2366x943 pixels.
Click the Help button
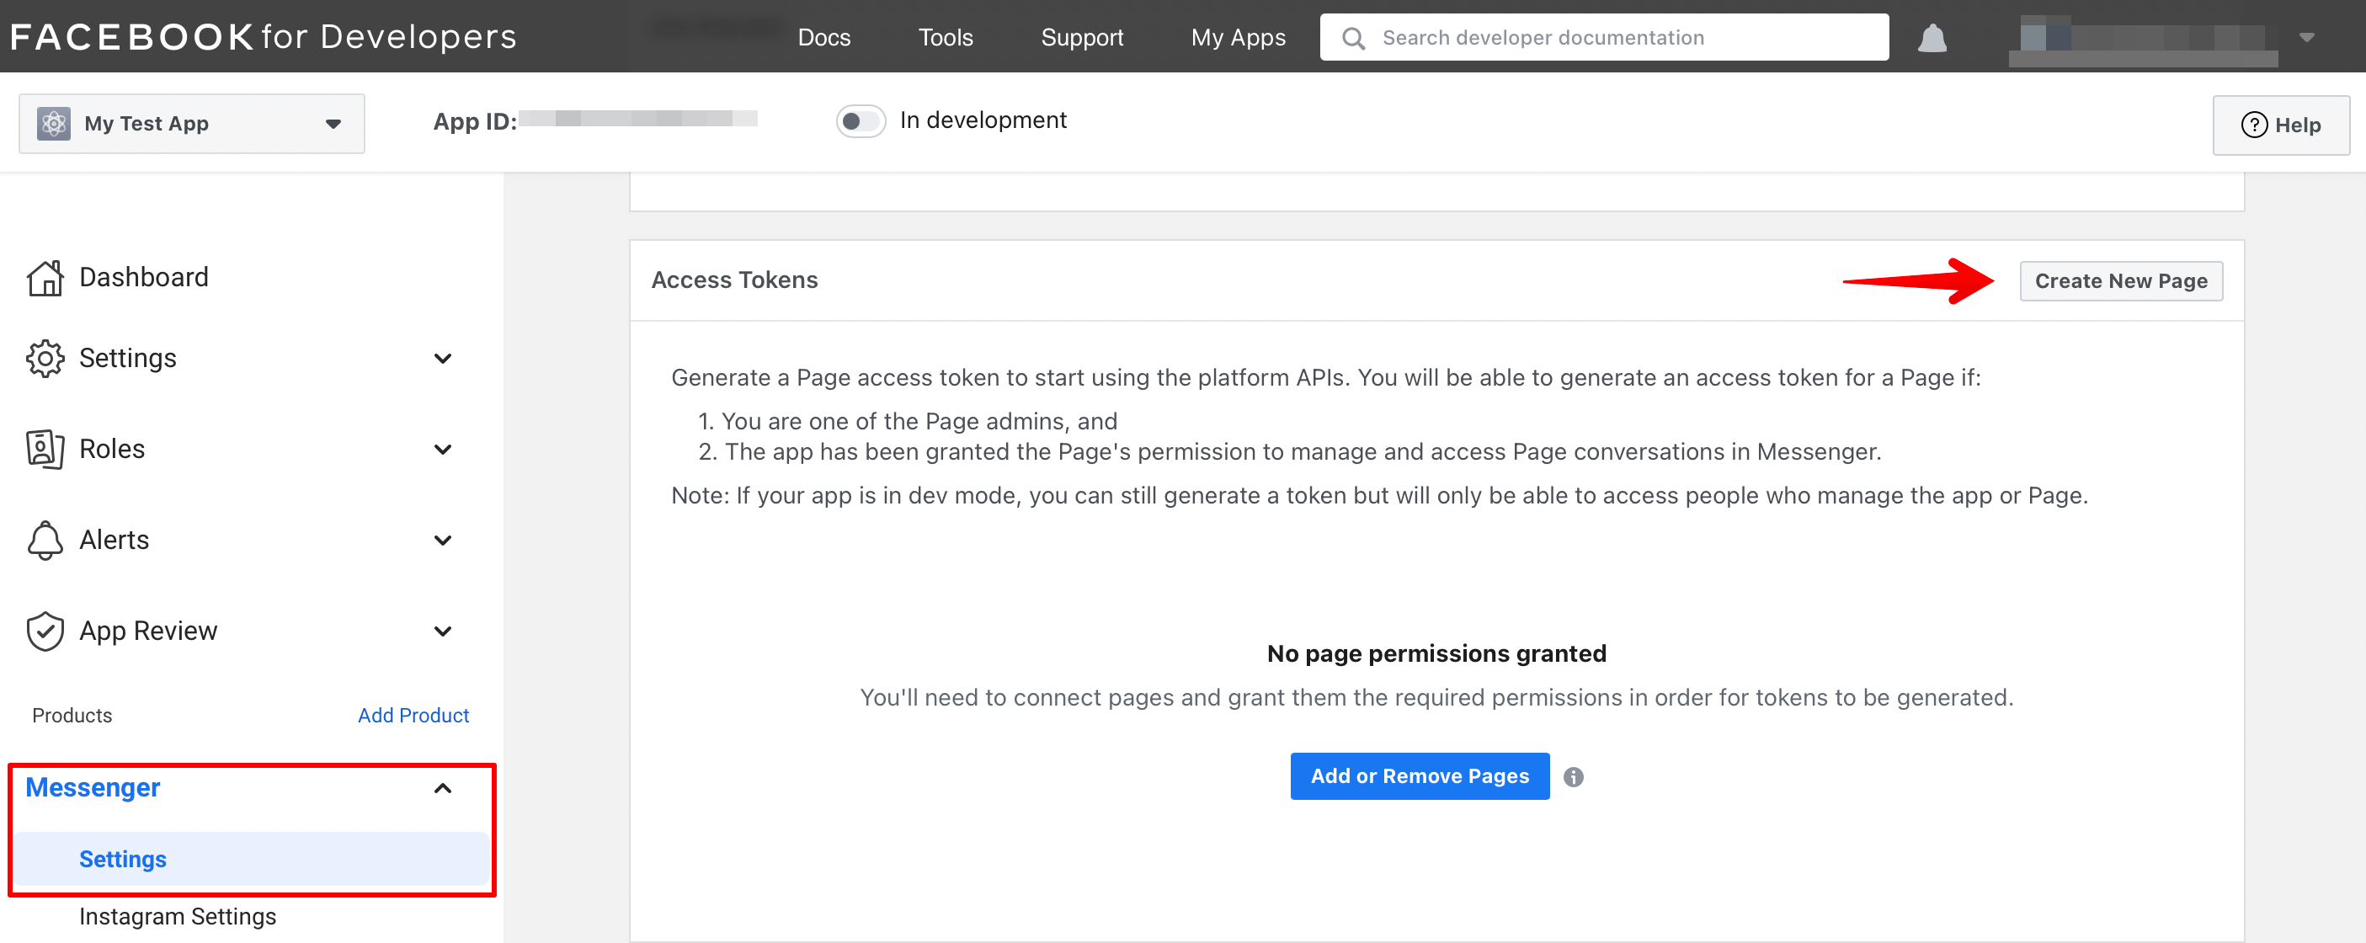coord(2281,125)
